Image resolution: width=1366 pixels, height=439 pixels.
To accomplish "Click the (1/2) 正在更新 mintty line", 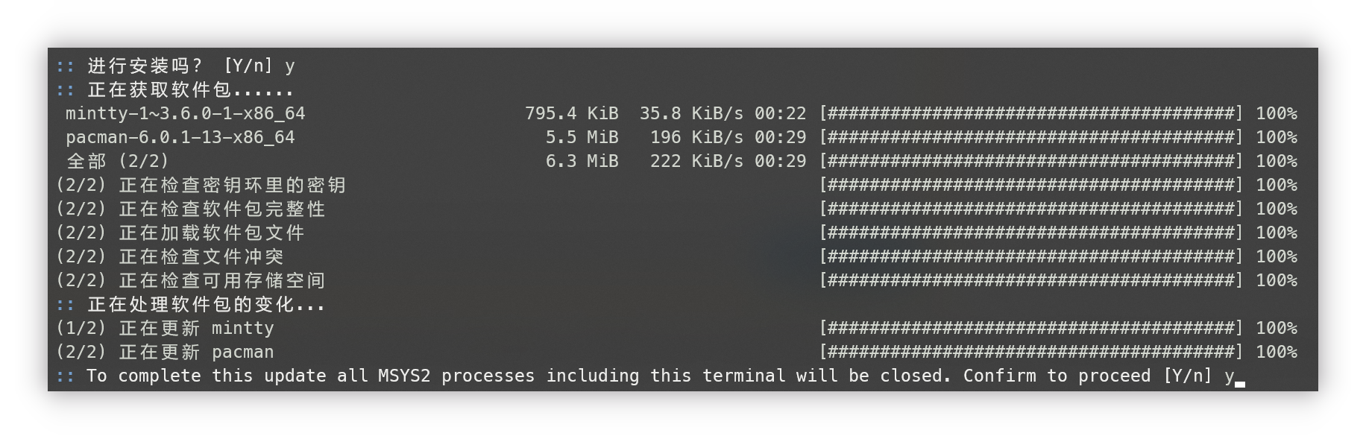I will [165, 328].
